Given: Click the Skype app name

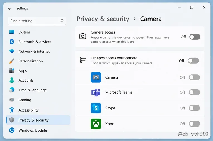Looking at the screenshot, I should (110, 108).
